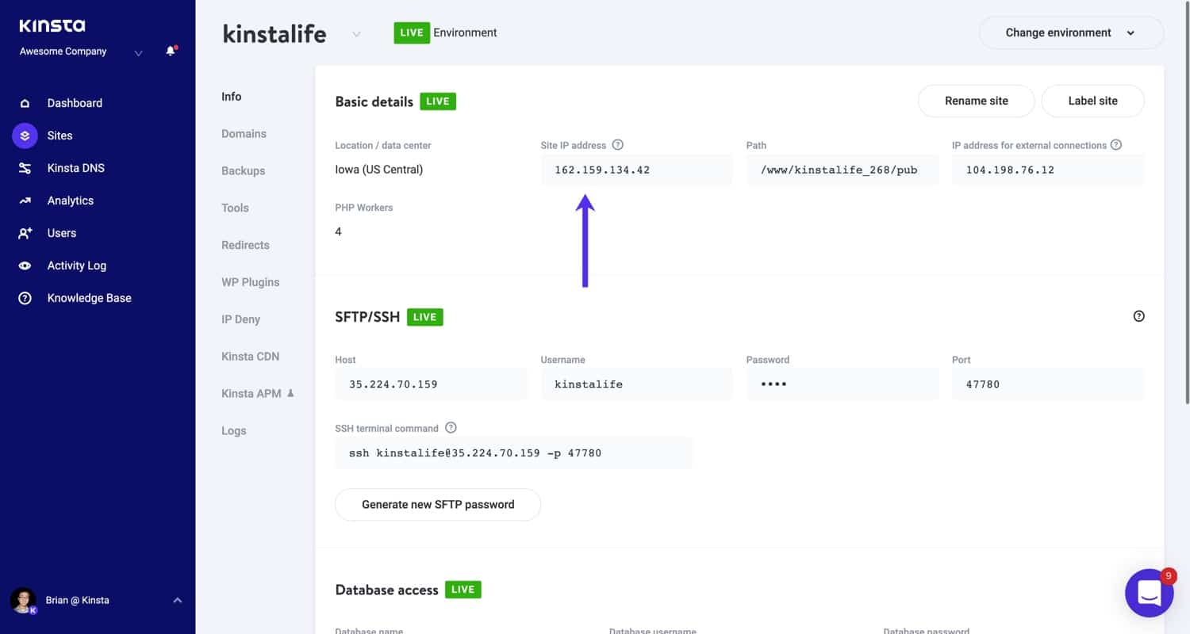
Task: Click the green LIVE Environment badge in header
Action: point(412,32)
